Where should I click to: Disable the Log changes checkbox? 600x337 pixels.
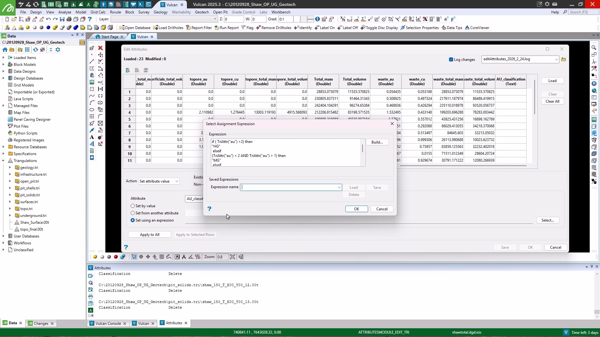point(451,60)
